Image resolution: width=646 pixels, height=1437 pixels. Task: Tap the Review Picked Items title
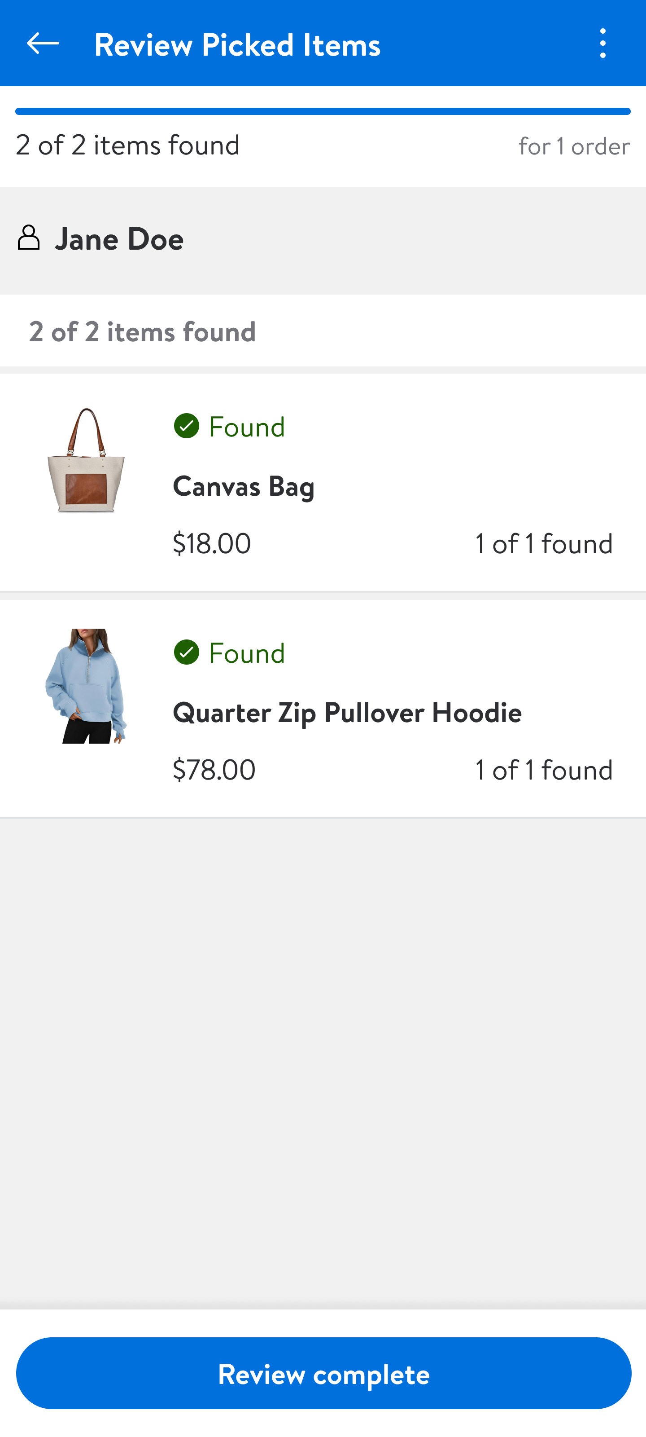pyautogui.click(x=237, y=44)
